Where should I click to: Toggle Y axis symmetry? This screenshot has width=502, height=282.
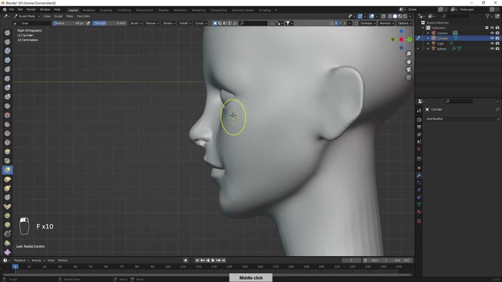(x=340, y=23)
